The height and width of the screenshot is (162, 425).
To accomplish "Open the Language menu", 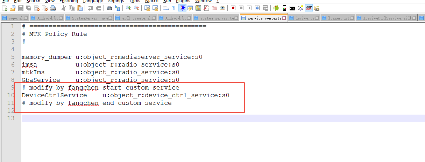I will (93, 1).
